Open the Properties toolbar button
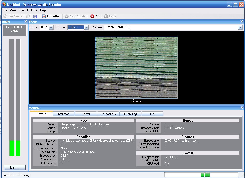This screenshot has height=178, width=245. [51, 16]
